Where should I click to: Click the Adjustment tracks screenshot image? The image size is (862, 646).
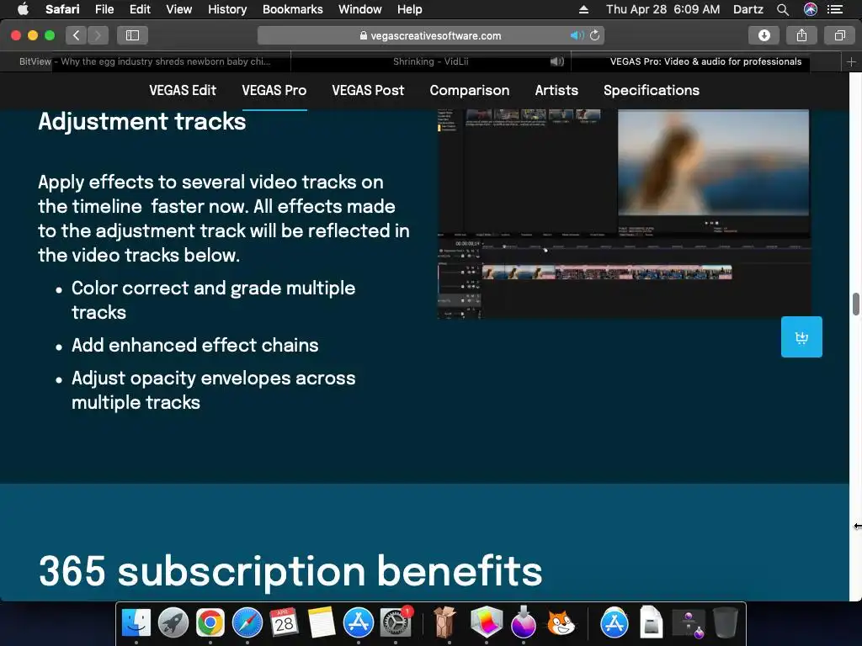pos(624,214)
